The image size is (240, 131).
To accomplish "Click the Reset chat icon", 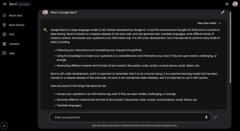I will coord(4,15).
